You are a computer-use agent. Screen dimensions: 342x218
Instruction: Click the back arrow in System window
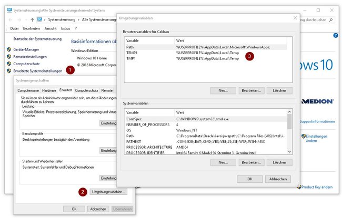point(10,20)
